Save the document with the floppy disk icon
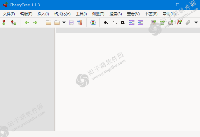This screenshot has width=200, height=137. pyautogui.click(x=71, y=23)
